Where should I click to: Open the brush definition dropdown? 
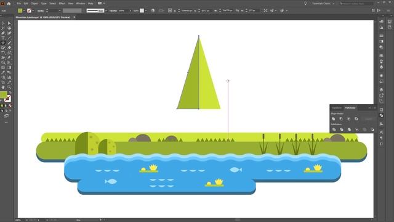[x=106, y=10]
